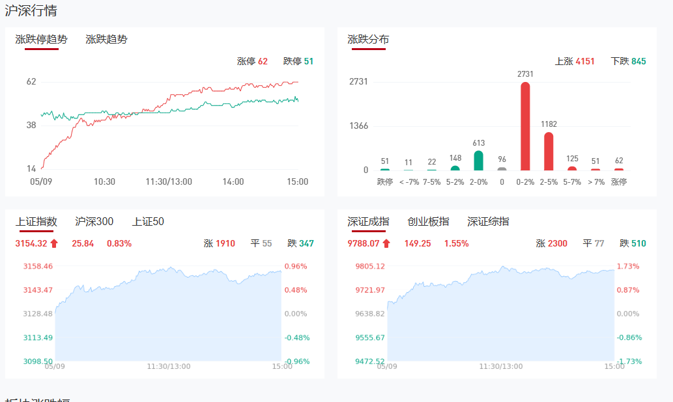Open the 沪深300 index tab
673x402 pixels.
pos(94,222)
